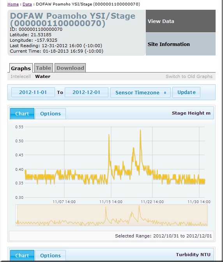The width and height of the screenshot is (223, 262).
Task: Open the Sensor Timezone dropdown
Action: click(140, 92)
